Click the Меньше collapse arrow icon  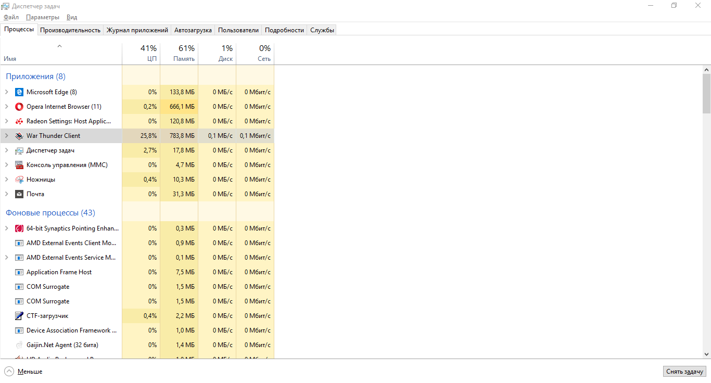[9, 371]
